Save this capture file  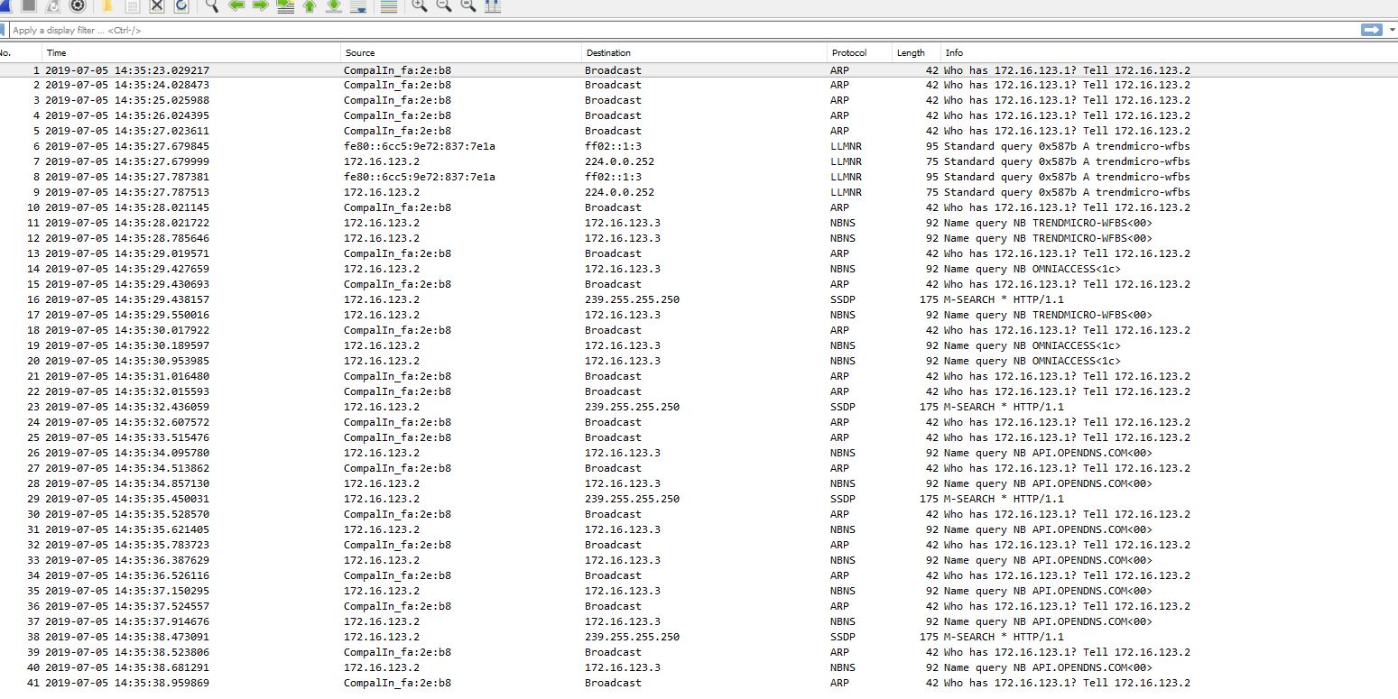tap(133, 5)
